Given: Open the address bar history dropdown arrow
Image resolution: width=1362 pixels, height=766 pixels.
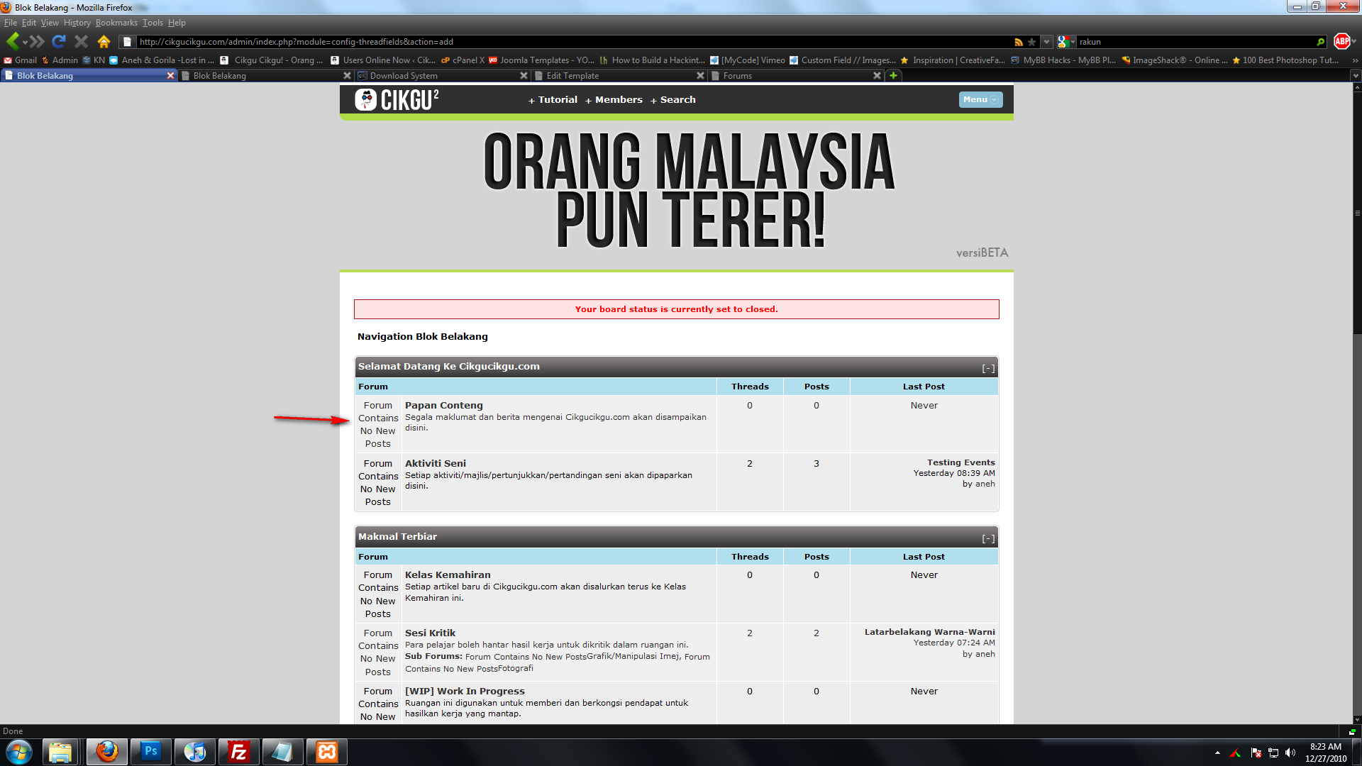Looking at the screenshot, I should 1046,42.
